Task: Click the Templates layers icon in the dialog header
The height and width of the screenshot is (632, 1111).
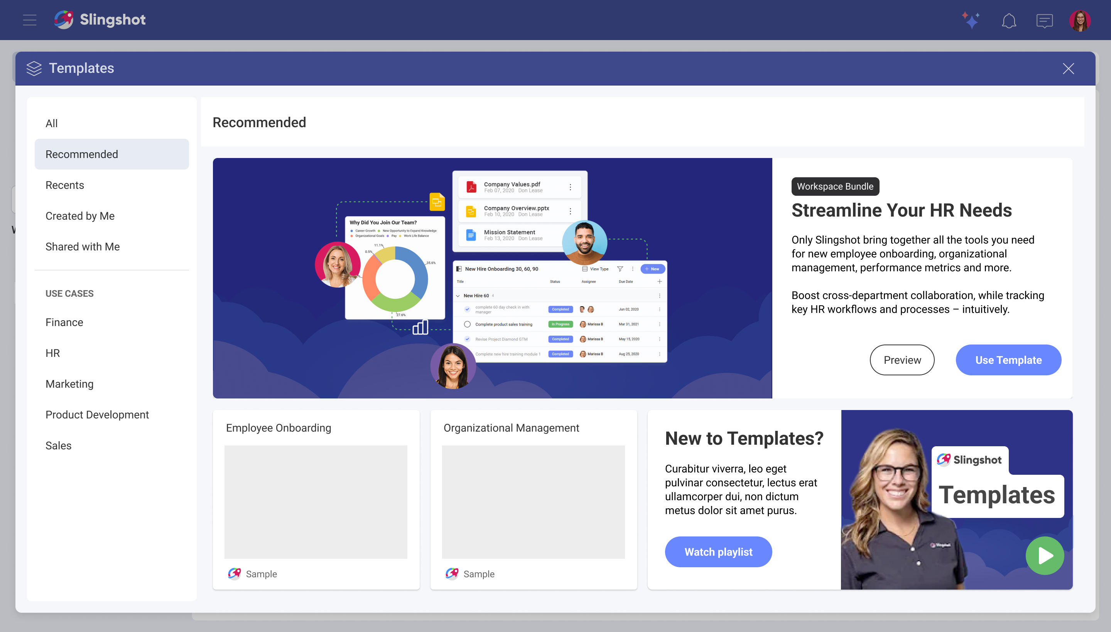Action: 34,68
